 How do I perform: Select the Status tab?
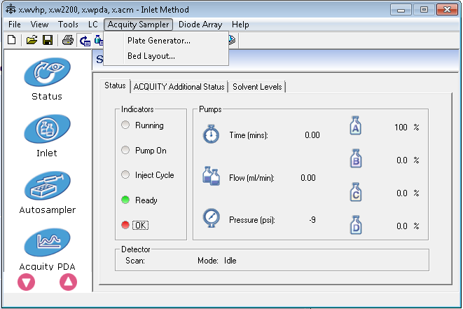(115, 85)
